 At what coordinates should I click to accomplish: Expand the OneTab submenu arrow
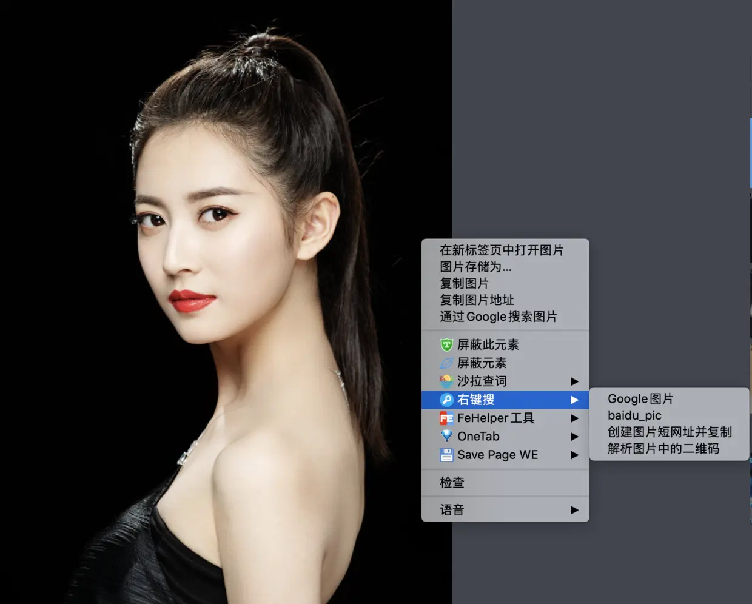coord(574,437)
